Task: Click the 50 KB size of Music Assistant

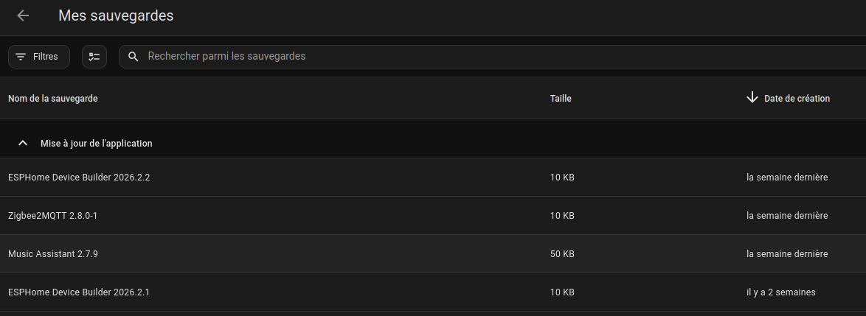Action: pyautogui.click(x=562, y=254)
